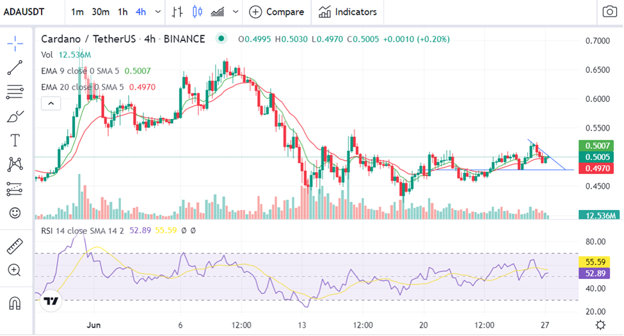Switch to candlestick chart style

pos(197,12)
